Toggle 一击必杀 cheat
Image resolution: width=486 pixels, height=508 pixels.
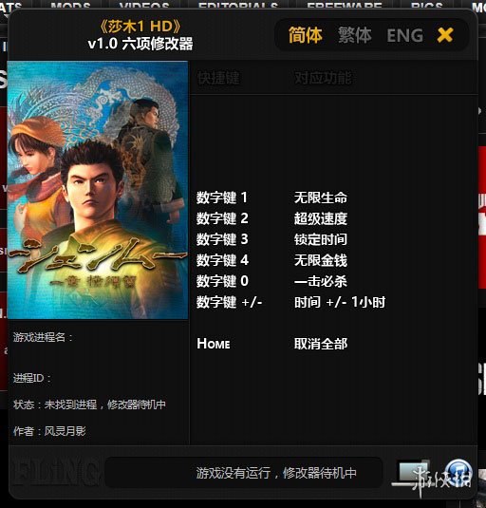321,281
